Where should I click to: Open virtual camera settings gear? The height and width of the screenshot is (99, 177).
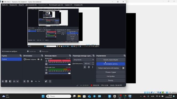pyautogui.click(x=123, y=68)
